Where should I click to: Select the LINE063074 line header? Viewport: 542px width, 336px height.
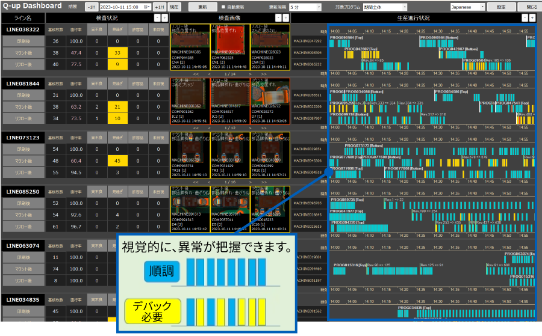[x=23, y=246]
